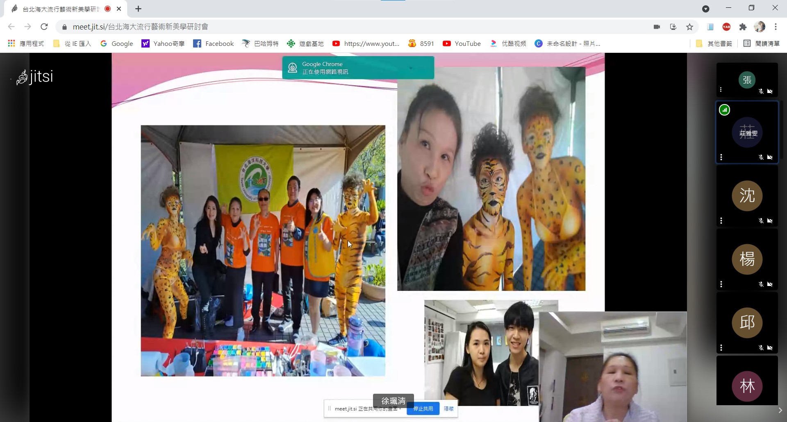Click the muted microphone icon on 楊's tile

(761, 284)
